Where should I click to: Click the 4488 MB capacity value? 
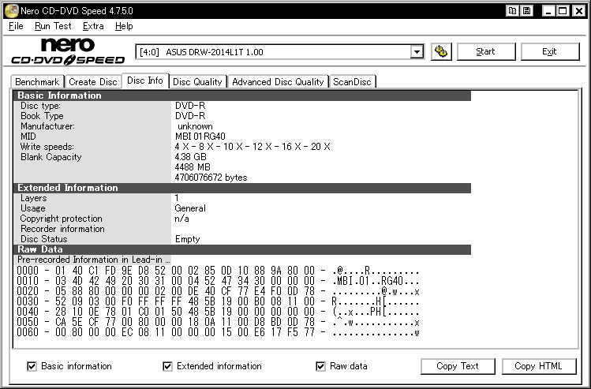193,167
